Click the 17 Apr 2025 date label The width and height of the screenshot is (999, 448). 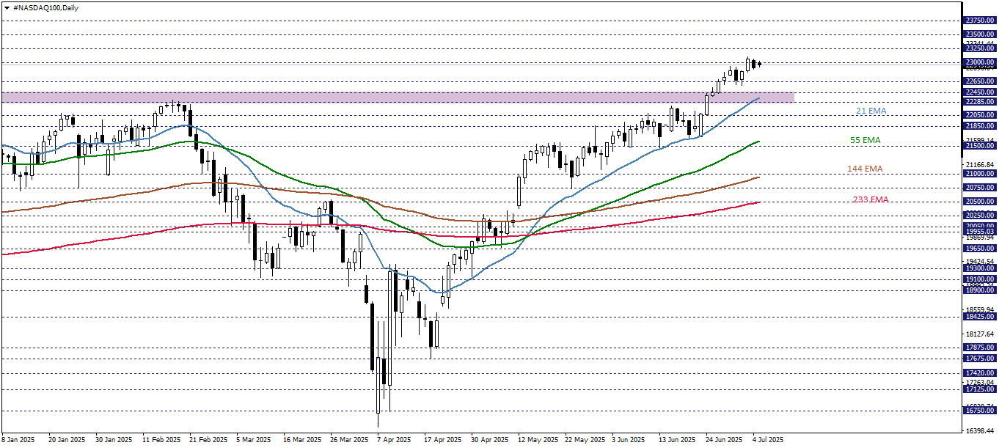443,440
